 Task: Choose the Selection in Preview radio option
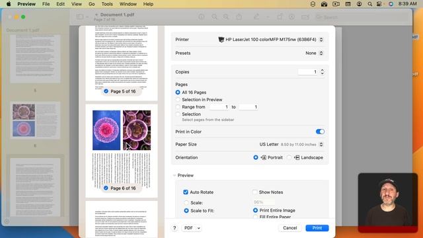click(178, 100)
